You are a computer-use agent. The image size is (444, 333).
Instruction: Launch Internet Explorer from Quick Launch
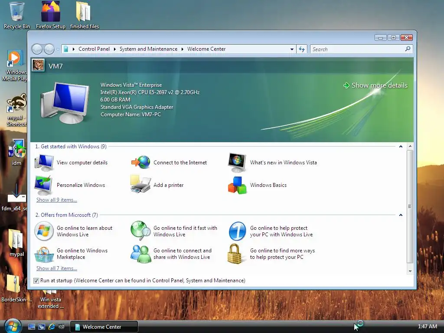tap(52, 327)
